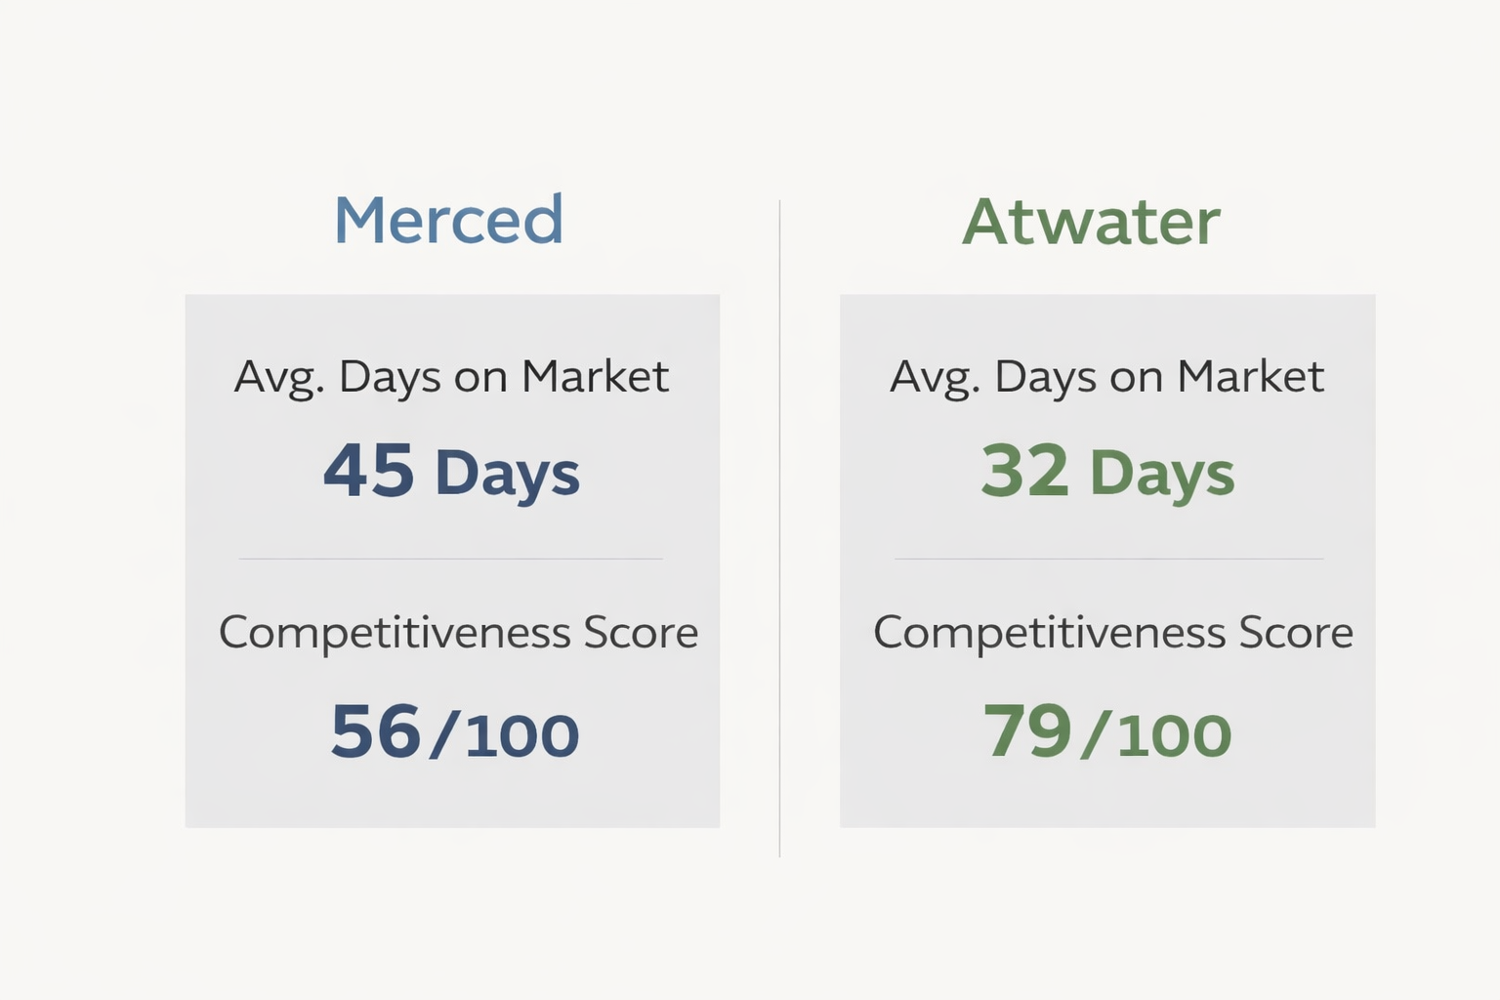This screenshot has width=1500, height=1000.
Task: Click Merced's Competitiveness Score label
Action: click(x=458, y=633)
